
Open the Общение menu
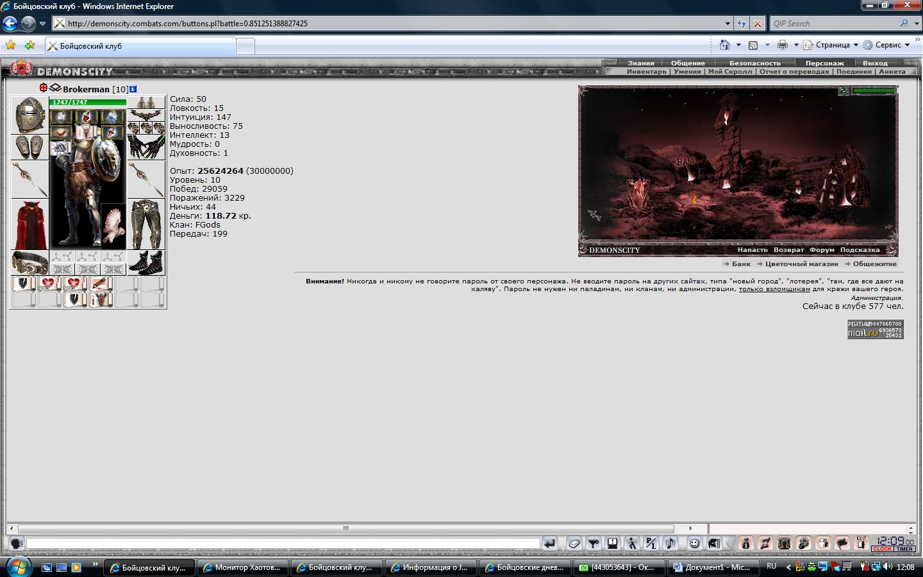[688, 63]
